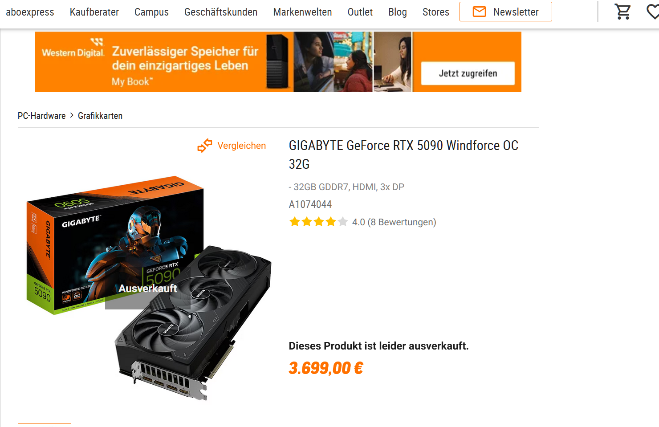
Task: Navigate to Grafikkarten breadcrumb
Action: click(100, 116)
